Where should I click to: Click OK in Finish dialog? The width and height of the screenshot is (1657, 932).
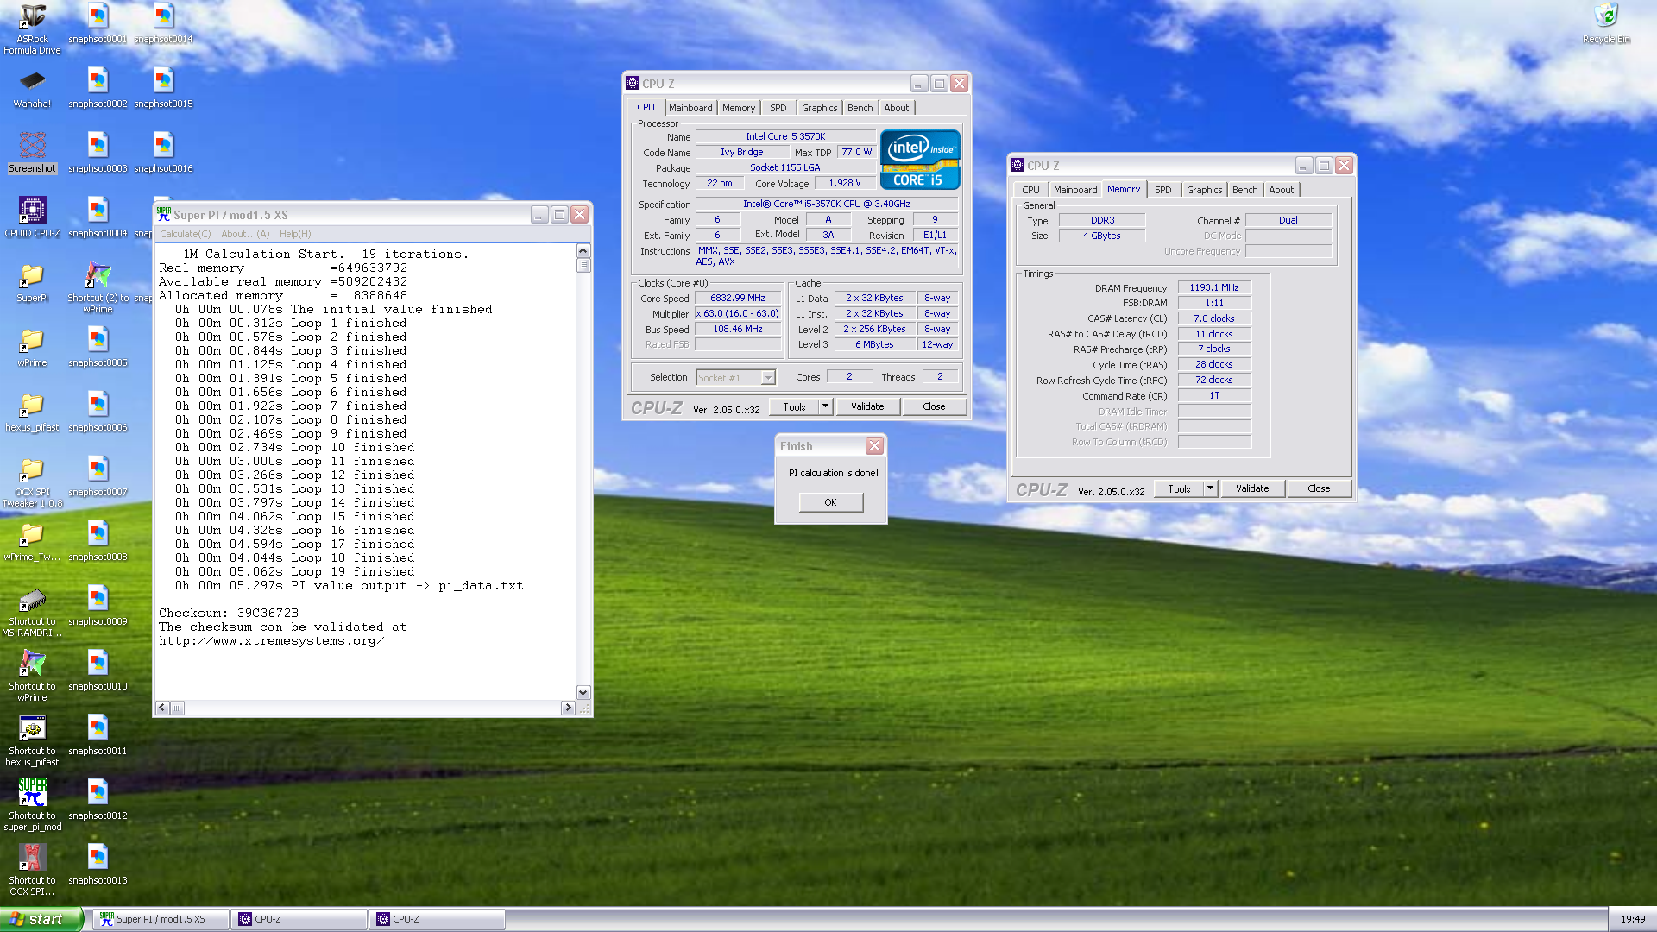(x=830, y=502)
